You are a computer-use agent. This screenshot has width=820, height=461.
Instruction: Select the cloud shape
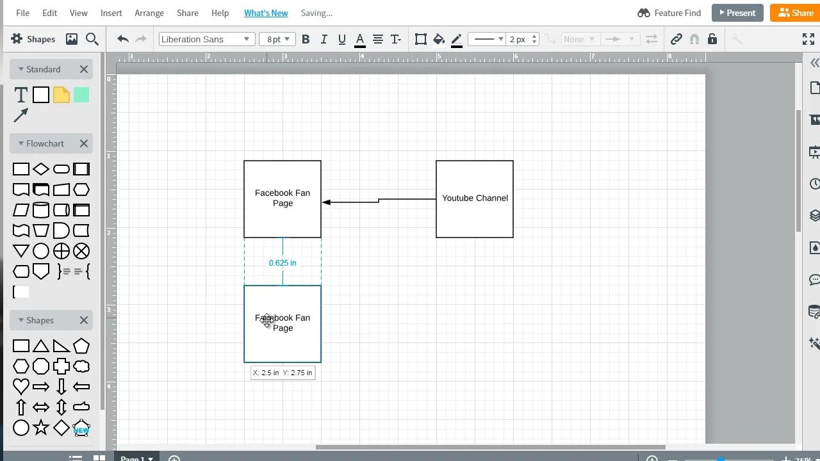point(81,366)
